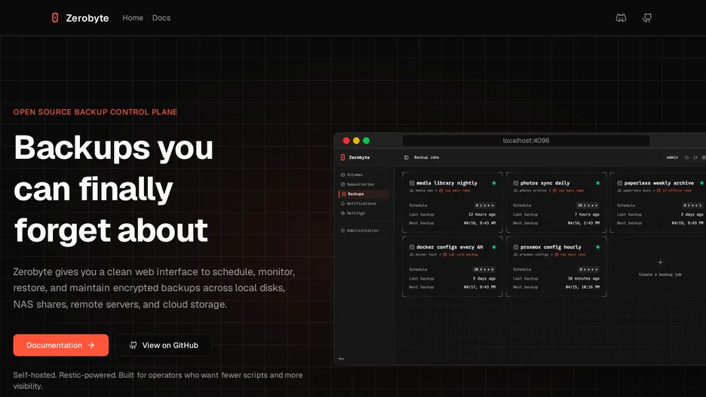Open the proxmox config hourly card
This screenshot has width=706, height=397.
(x=556, y=267)
